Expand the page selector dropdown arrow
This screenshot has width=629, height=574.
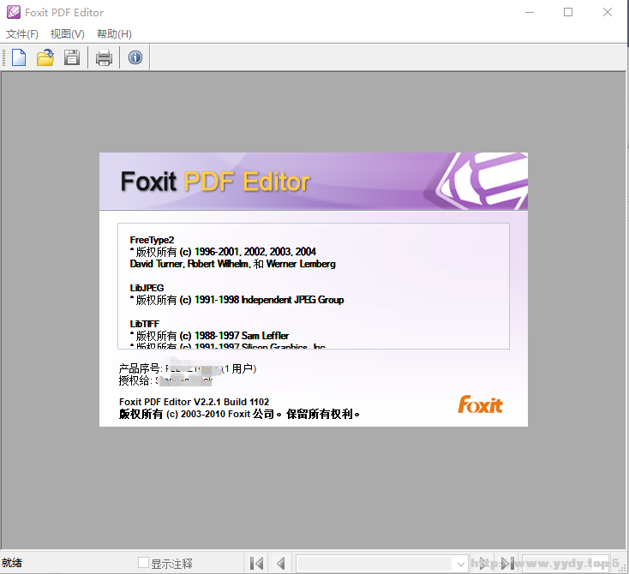point(460,564)
